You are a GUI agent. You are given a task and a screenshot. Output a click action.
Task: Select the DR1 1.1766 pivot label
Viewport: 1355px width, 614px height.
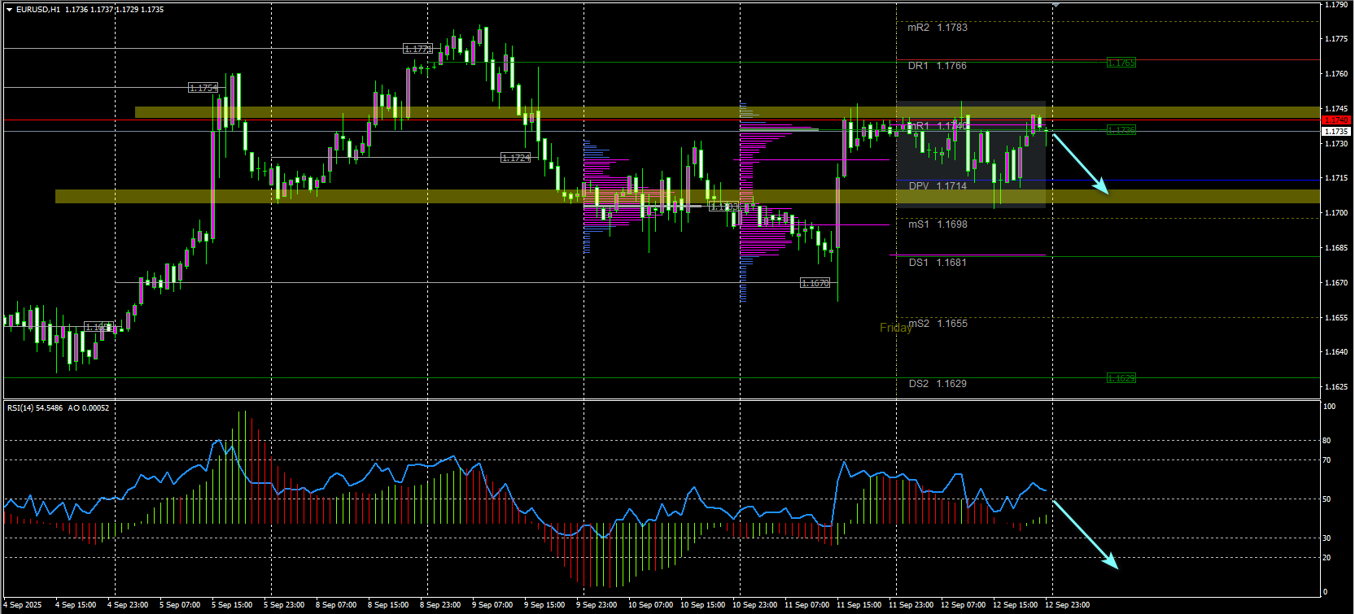tap(938, 66)
